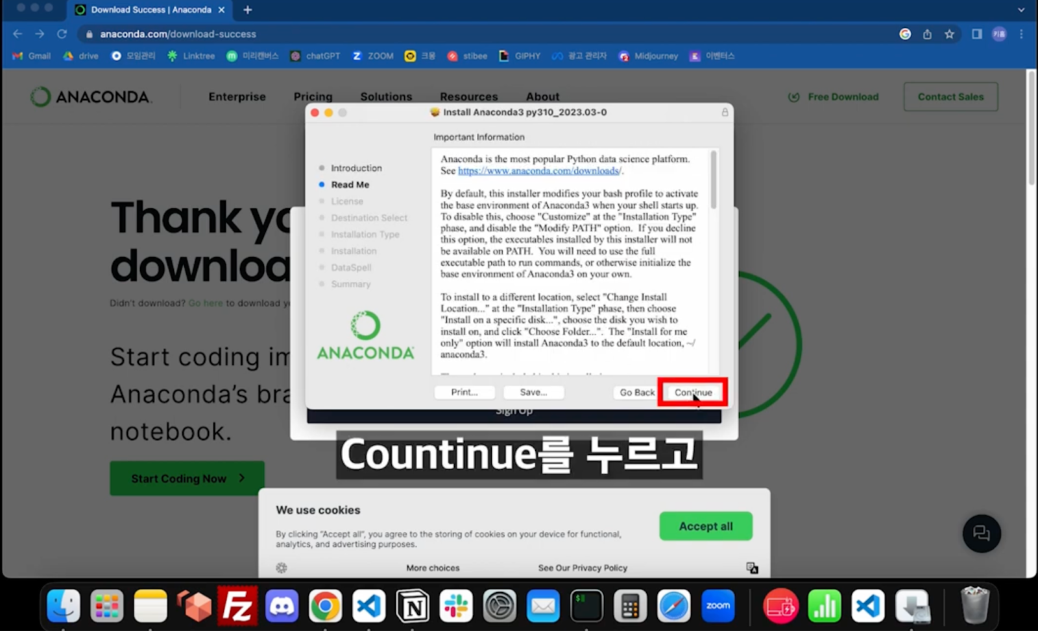Screen dimensions: 1038x631
Task: Open the About menu item
Action: pos(542,97)
